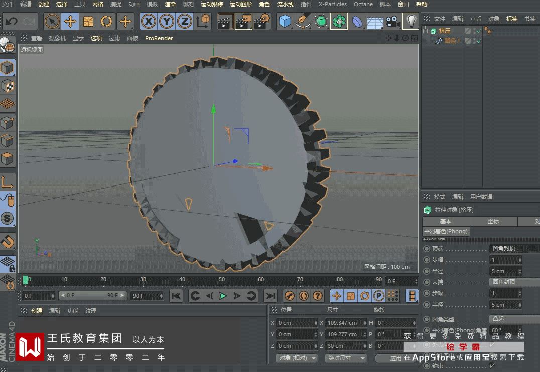Toggle the X axis lock
The width and height of the screenshot is (540, 372).
coord(148,21)
